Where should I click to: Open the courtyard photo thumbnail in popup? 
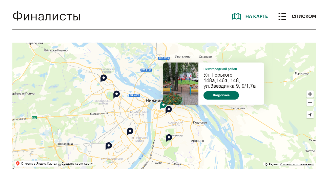[181, 83]
